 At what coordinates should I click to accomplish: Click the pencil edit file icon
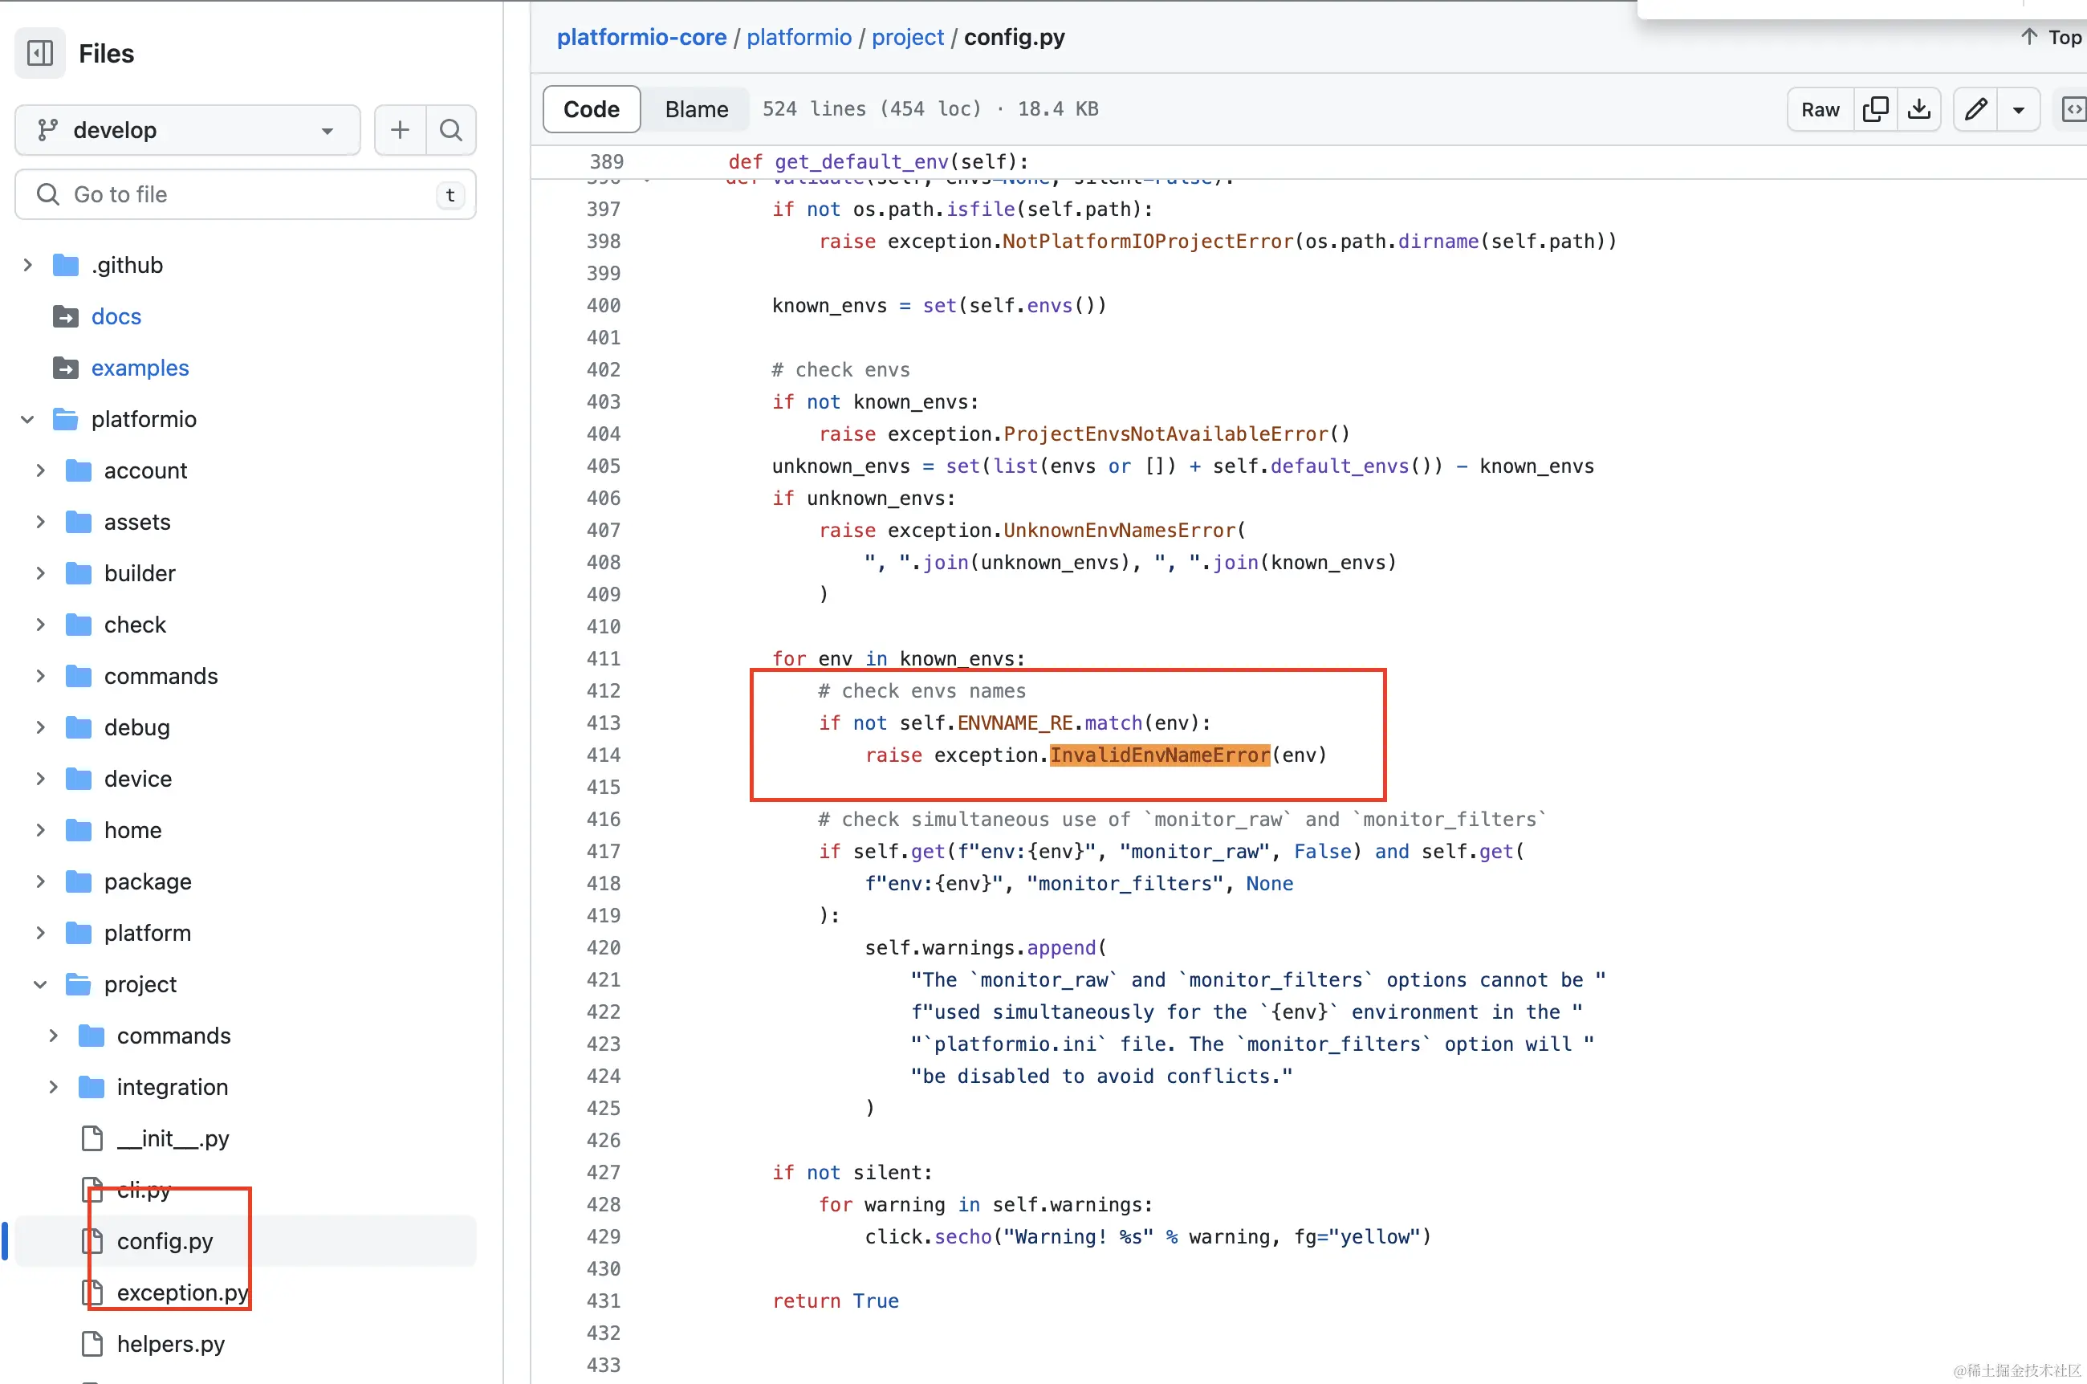click(1975, 109)
